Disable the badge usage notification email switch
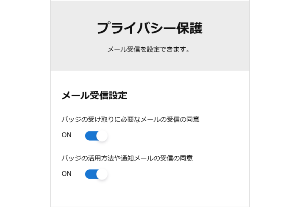Image resolution: width=300 pixels, height=207 pixels. pyautogui.click(x=96, y=174)
